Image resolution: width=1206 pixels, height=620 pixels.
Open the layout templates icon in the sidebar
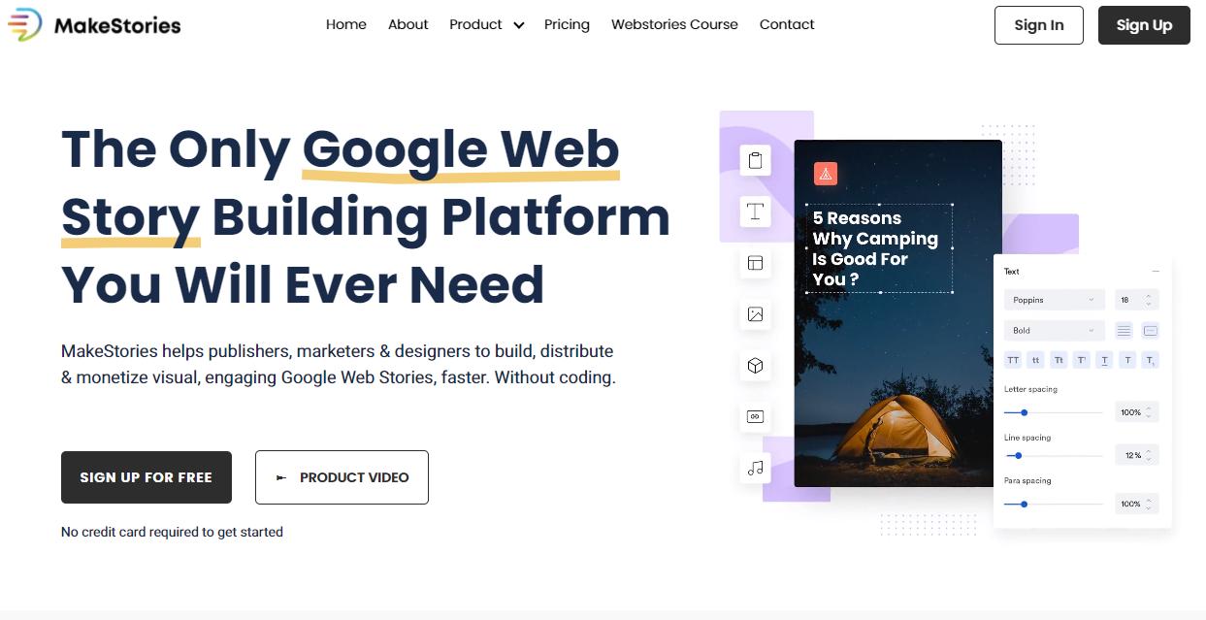point(756,263)
